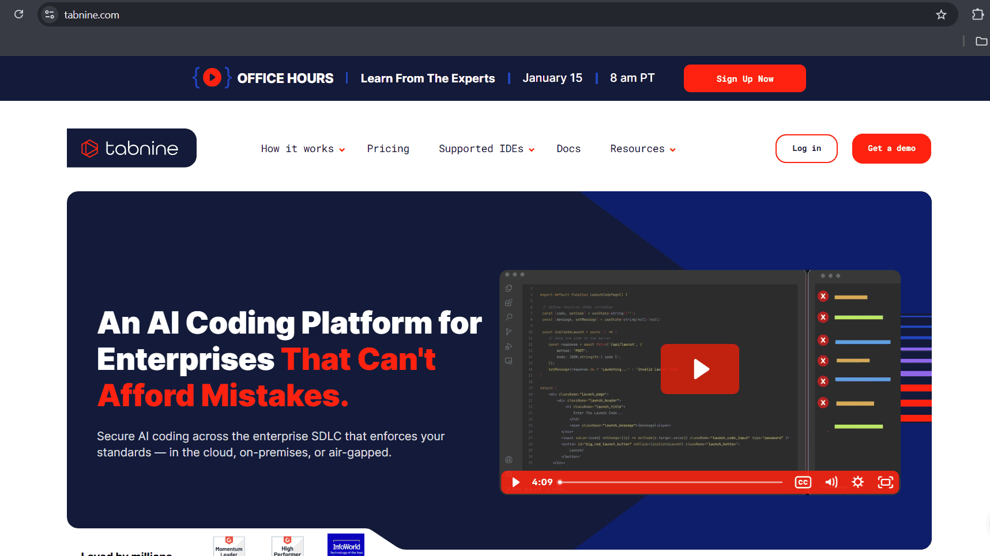Click the G2 Momentum Leader badge

[229, 546]
